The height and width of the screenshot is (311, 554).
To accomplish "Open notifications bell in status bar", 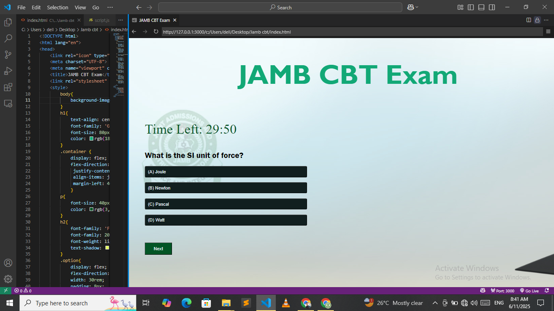I will [547, 291].
